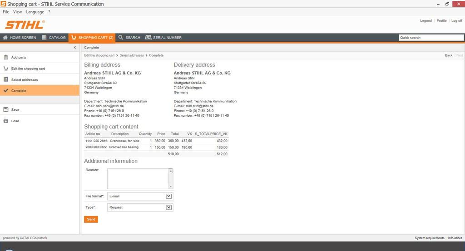Image resolution: width=465 pixels, height=251 pixels.
Task: Select Select addresses sidebar label
Action: pyautogui.click(x=25, y=80)
